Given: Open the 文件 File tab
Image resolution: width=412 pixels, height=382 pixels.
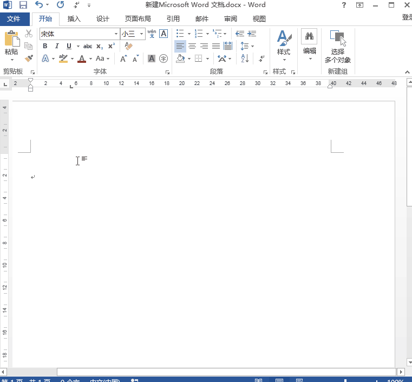Looking at the screenshot, I should tap(14, 19).
